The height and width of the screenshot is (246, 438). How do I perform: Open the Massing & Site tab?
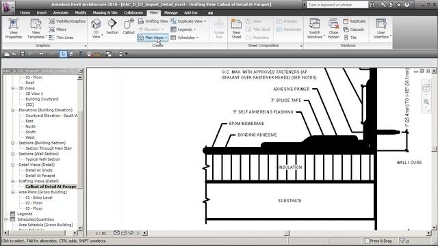pyautogui.click(x=105, y=13)
